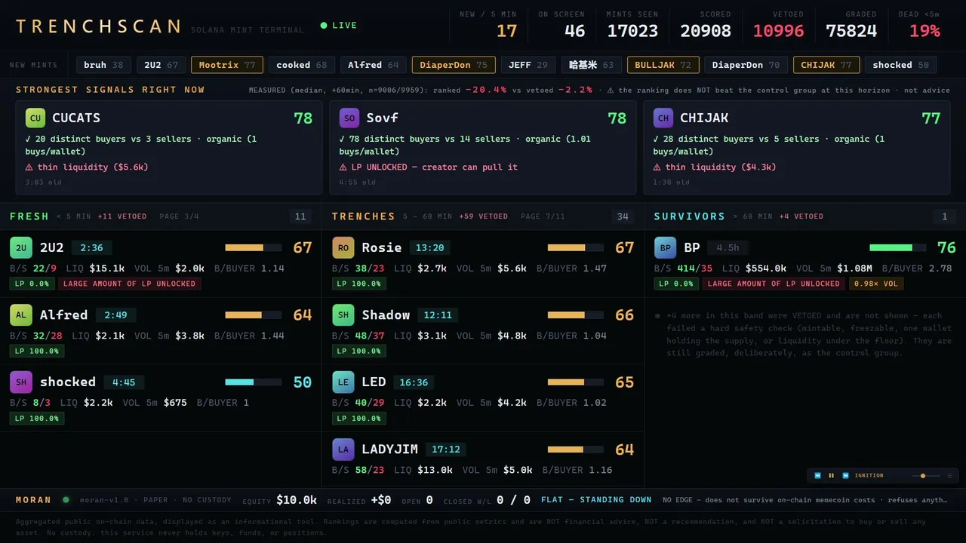This screenshot has height=543, width=966.
Task: Select the JEFF 29 mint chip
Action: [528, 65]
